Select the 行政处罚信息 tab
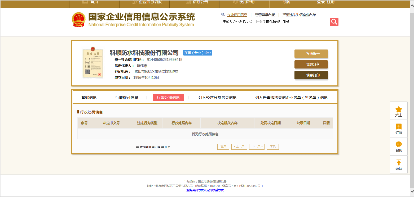The image size is (414, 197). [x=168, y=98]
